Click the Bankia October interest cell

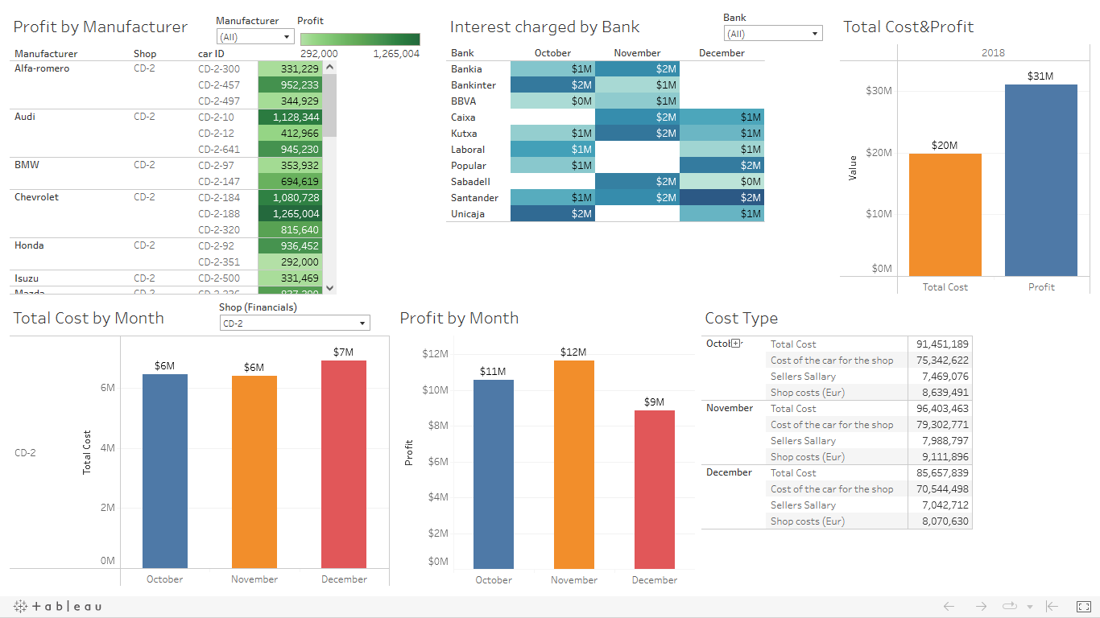[x=552, y=69]
